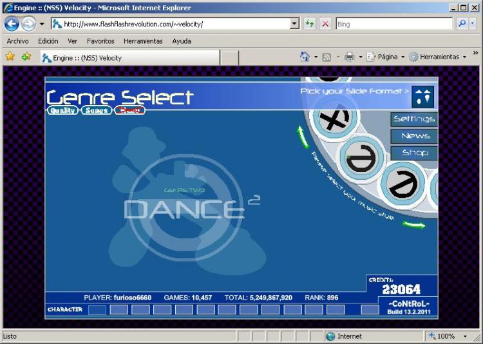Stop loading with the red X icon
Viewport: 483px width, 344px height.
(325, 24)
